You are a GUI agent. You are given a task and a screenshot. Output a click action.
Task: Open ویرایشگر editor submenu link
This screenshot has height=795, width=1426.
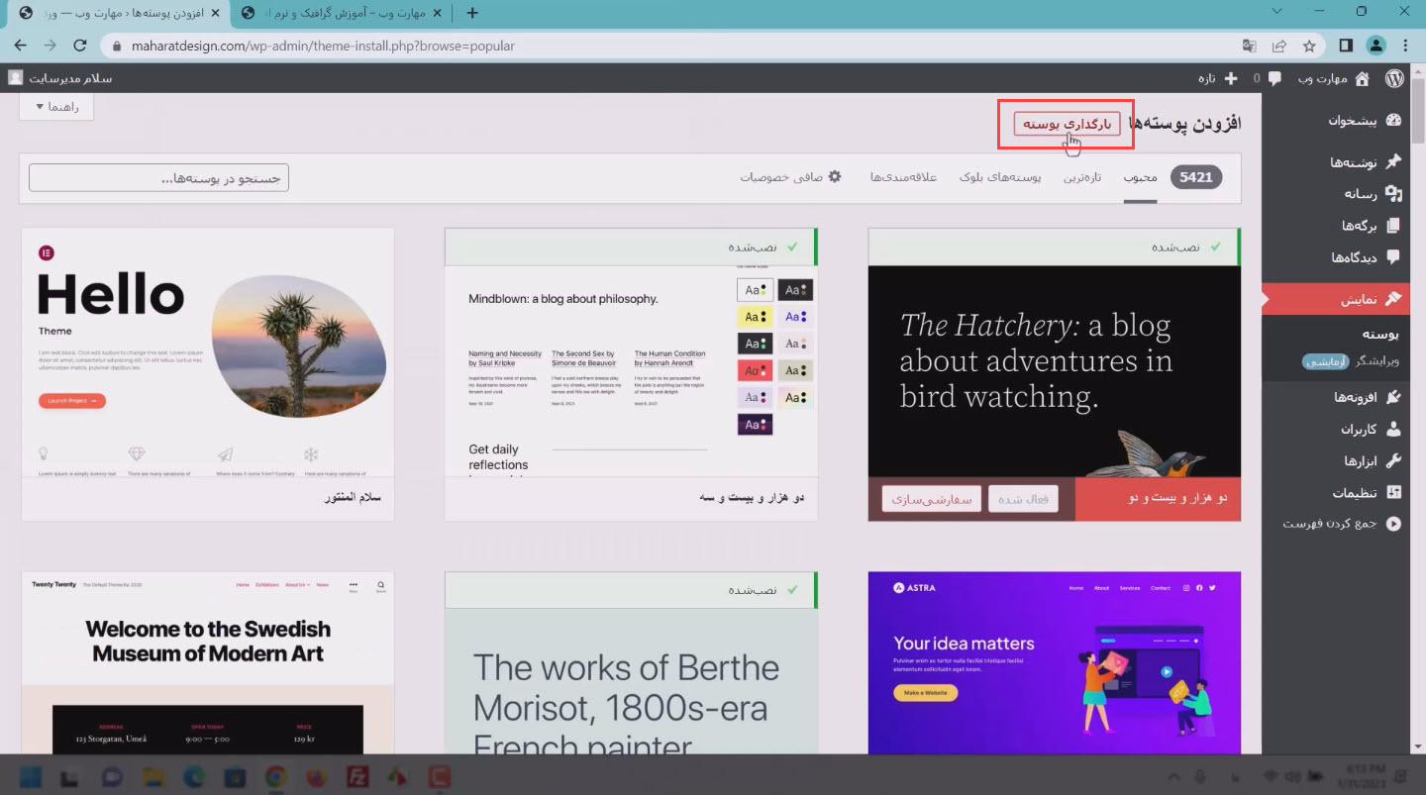(1377, 361)
